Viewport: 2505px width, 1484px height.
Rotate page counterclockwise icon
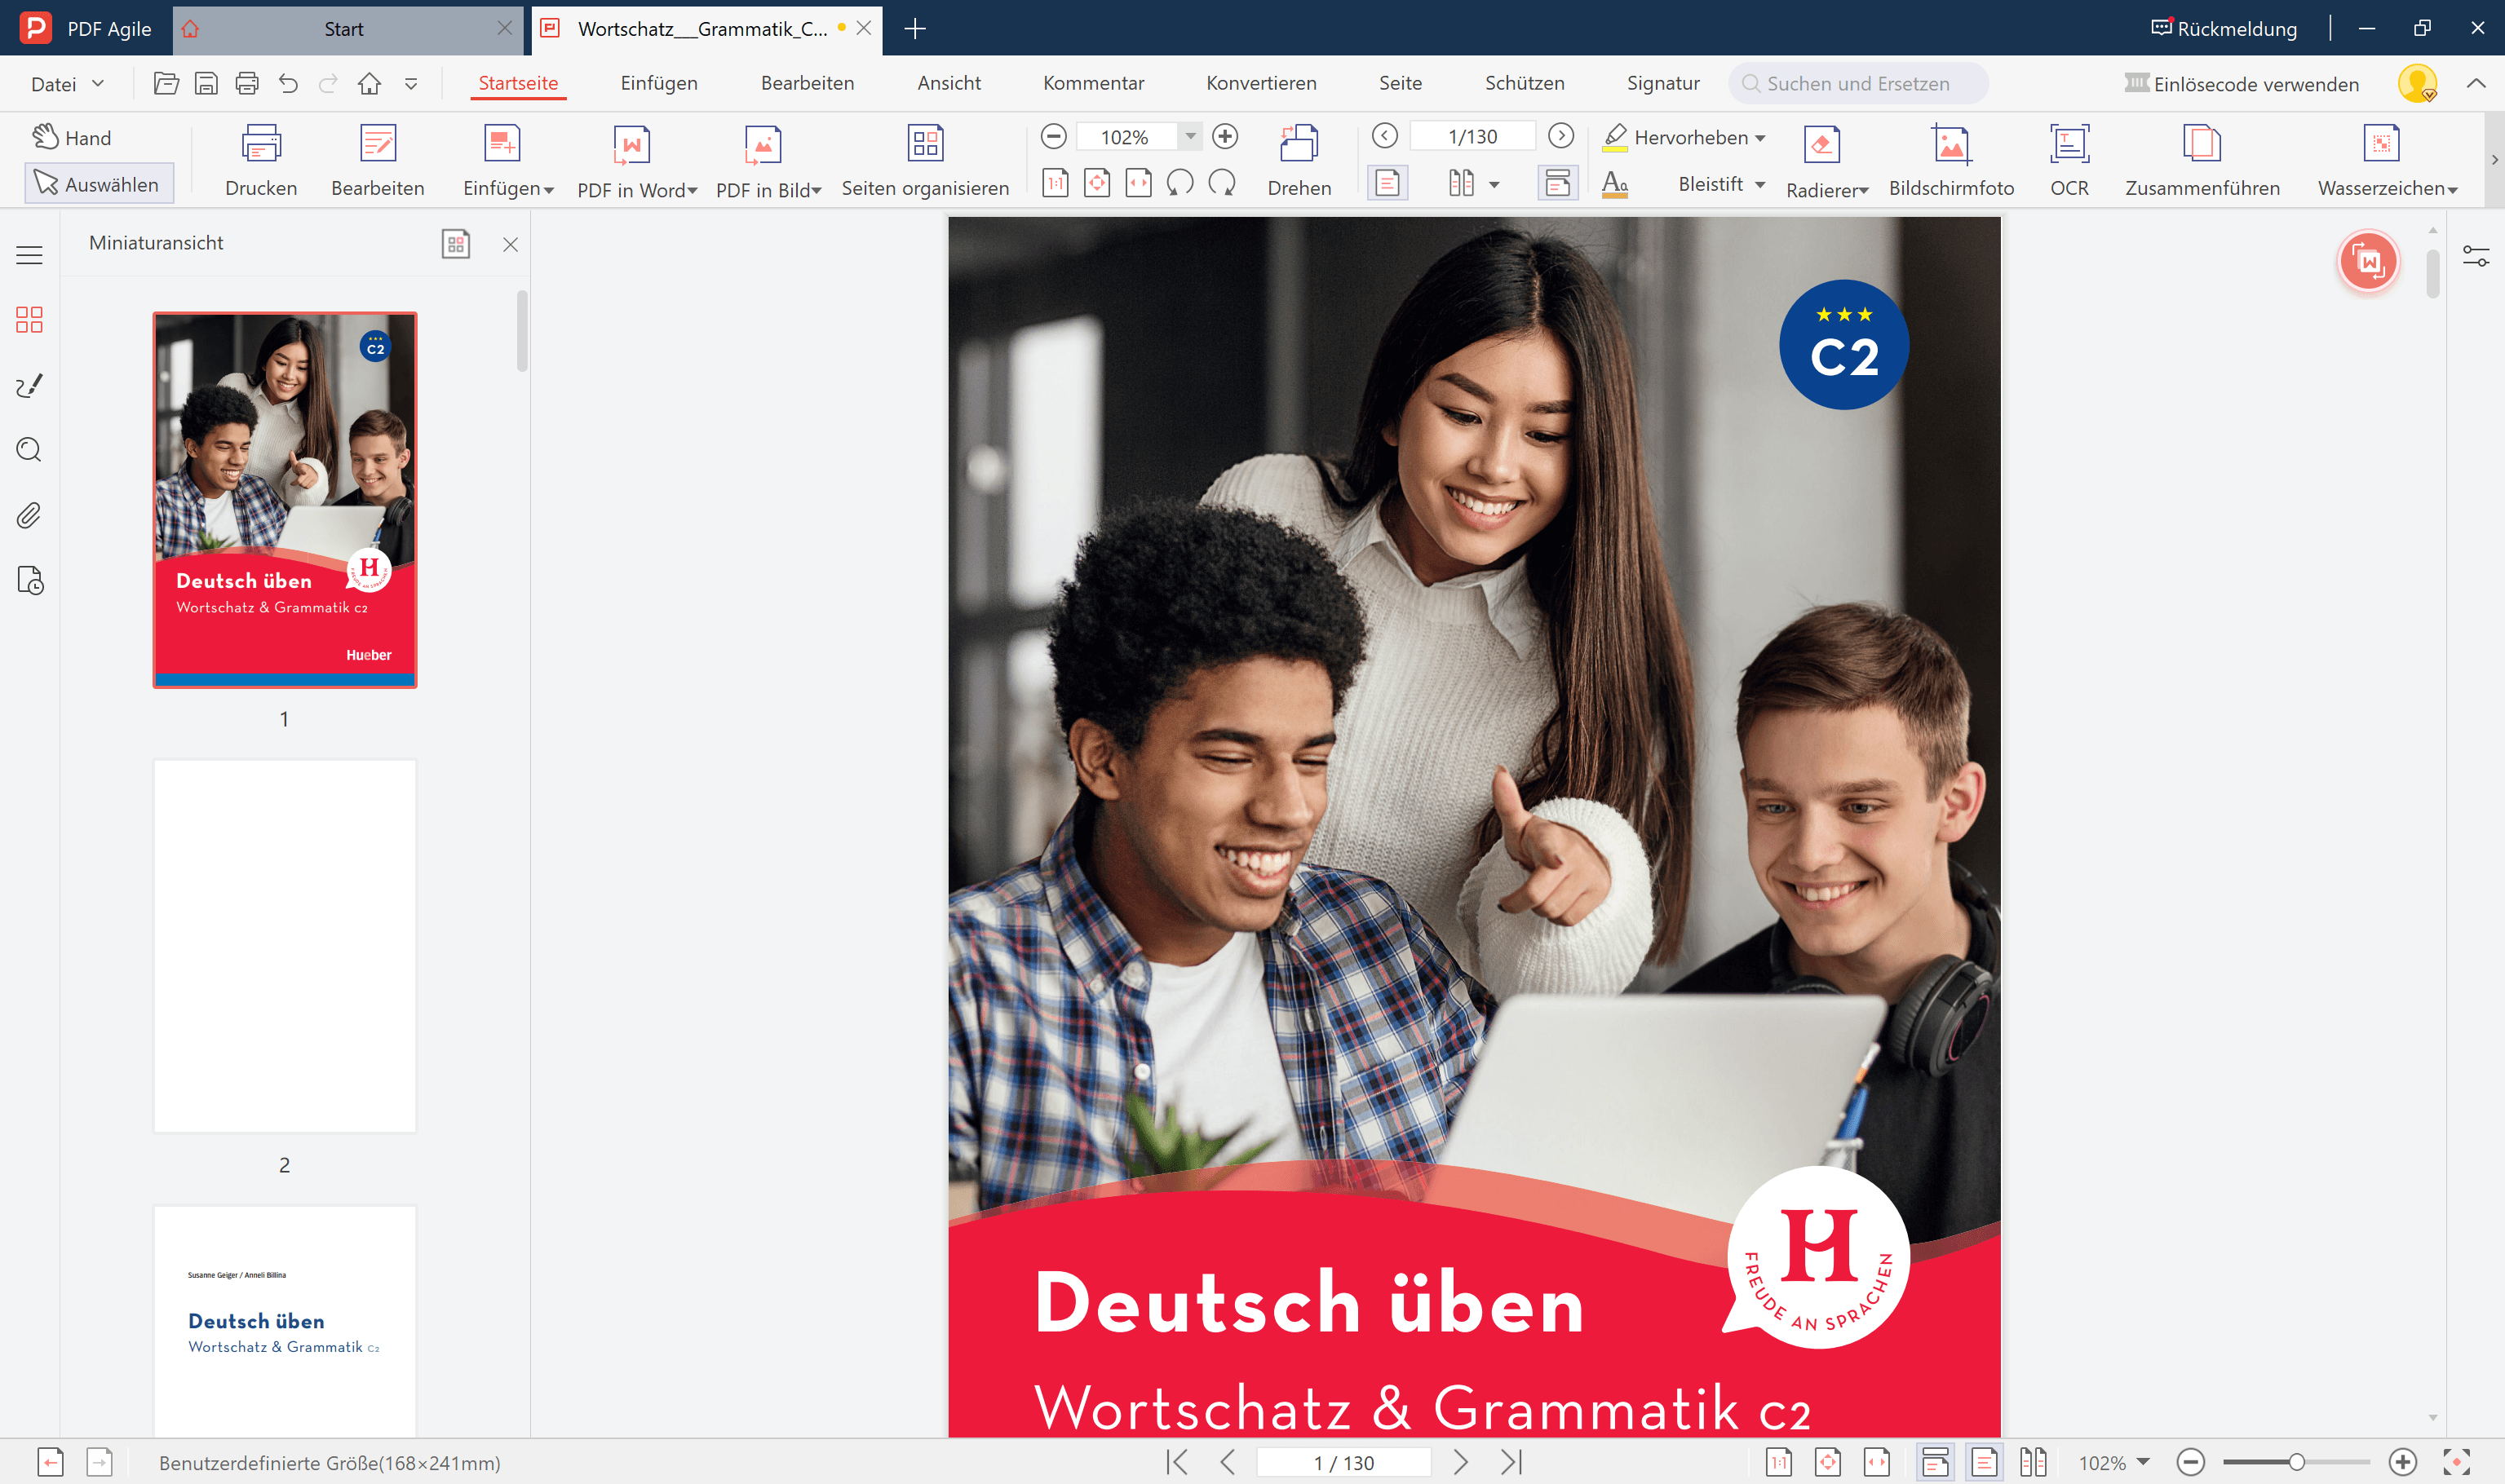(x=1179, y=183)
